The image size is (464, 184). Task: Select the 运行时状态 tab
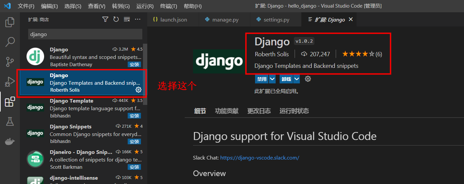pos(294,111)
